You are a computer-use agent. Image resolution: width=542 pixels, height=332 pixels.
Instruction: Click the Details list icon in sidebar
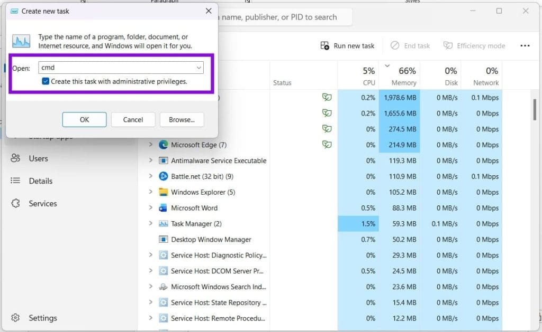coord(15,181)
